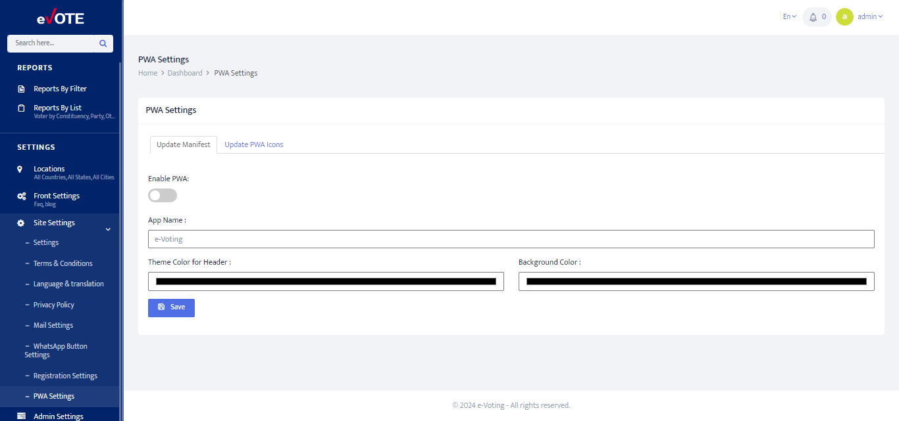Select the Reports By List clipboard icon
This screenshot has width=899, height=421.
(x=20, y=107)
